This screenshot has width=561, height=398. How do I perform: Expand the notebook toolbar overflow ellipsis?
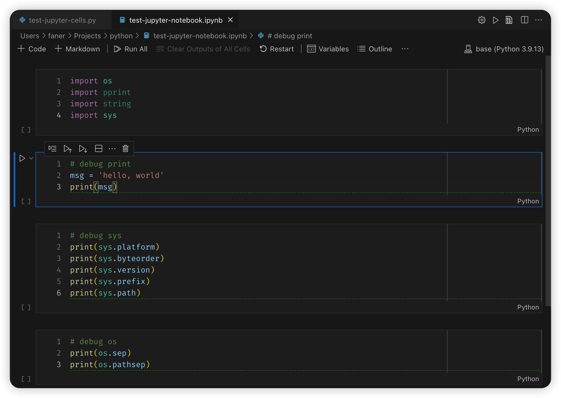pyautogui.click(x=405, y=49)
